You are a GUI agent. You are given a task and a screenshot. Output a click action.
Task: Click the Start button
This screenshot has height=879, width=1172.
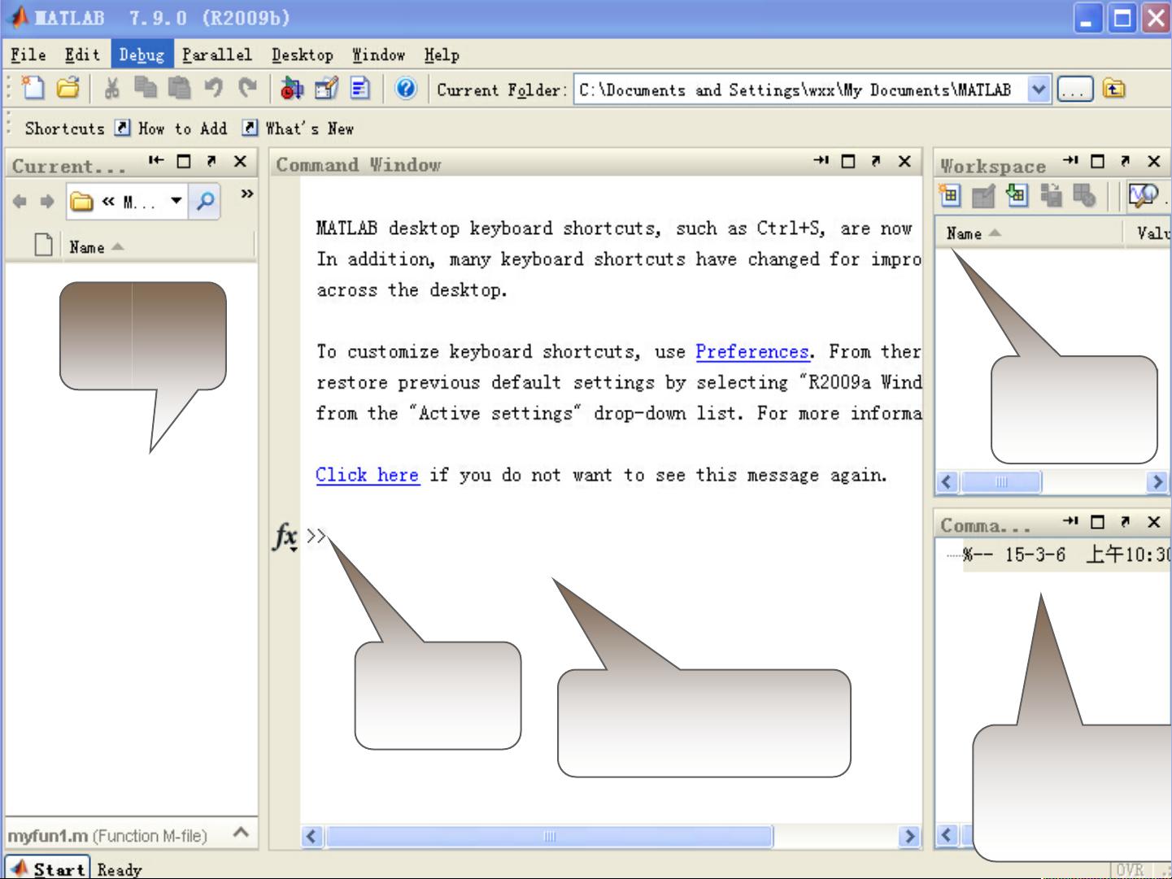click(x=47, y=868)
